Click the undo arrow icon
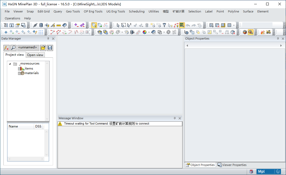This screenshot has width=286, height=175. tap(188, 25)
